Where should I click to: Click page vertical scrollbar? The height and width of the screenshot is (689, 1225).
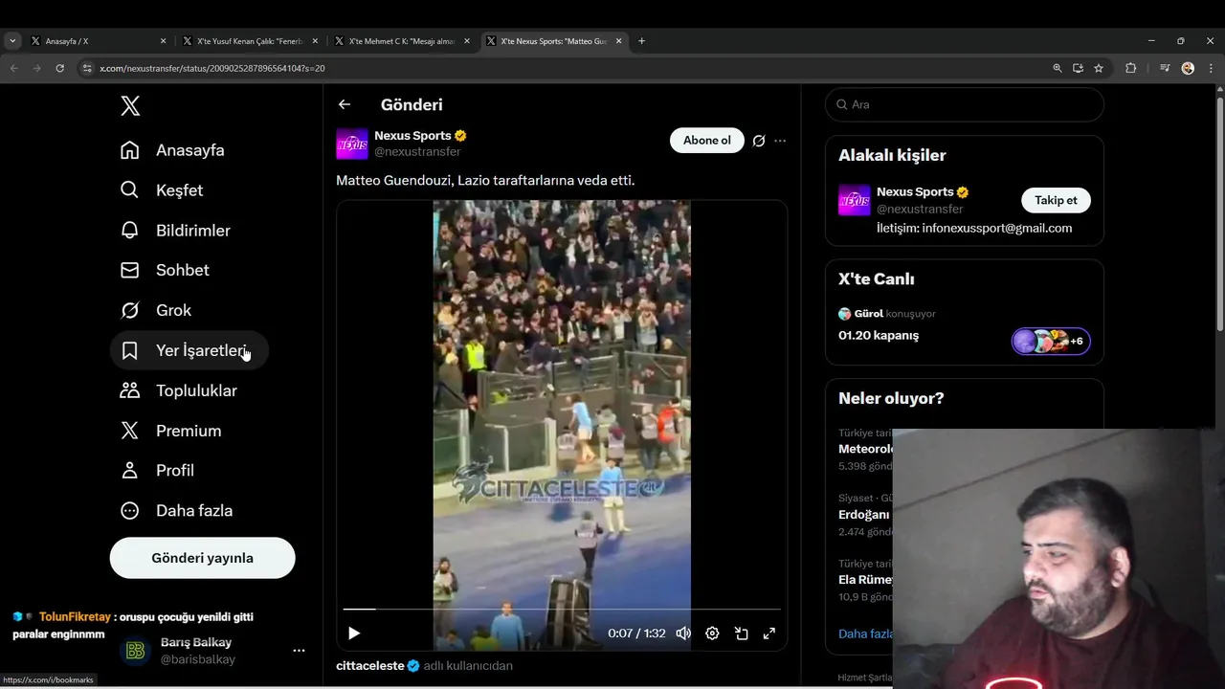tap(1219, 215)
